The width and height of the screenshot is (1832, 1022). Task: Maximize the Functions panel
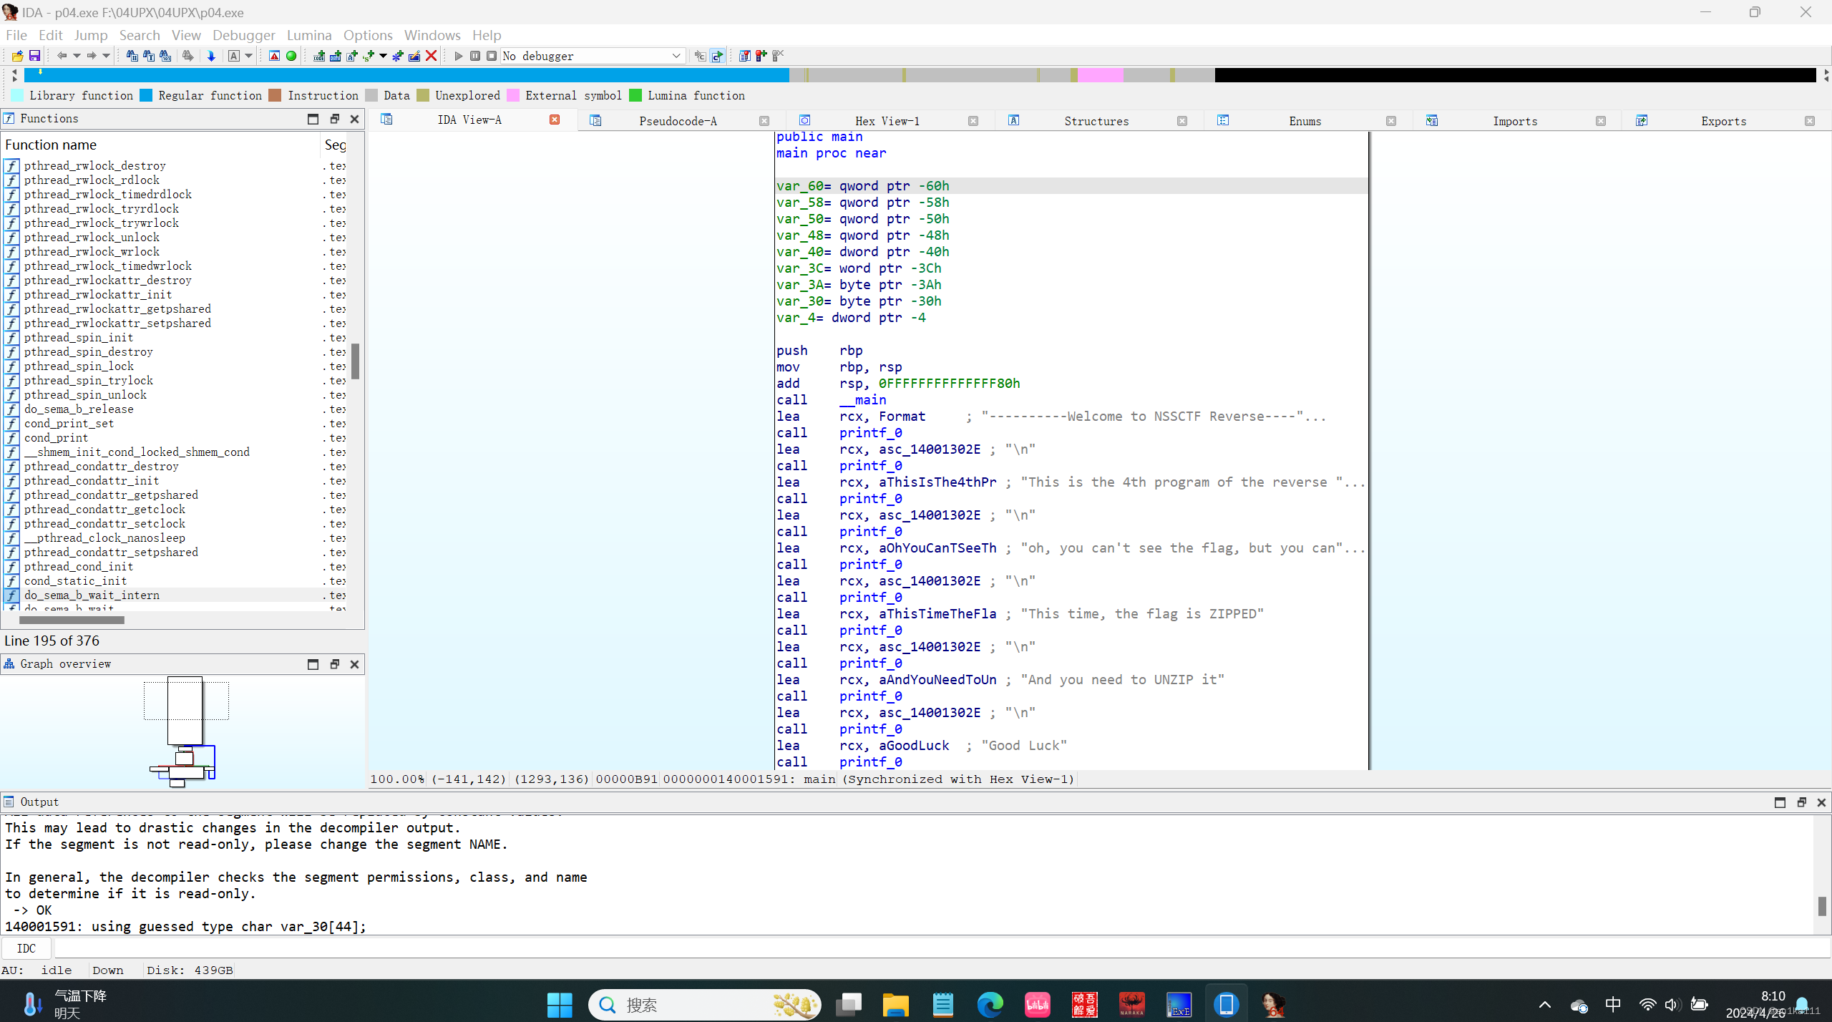click(x=313, y=119)
